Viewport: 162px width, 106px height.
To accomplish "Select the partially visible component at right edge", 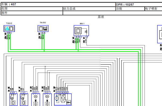I will (160, 34).
